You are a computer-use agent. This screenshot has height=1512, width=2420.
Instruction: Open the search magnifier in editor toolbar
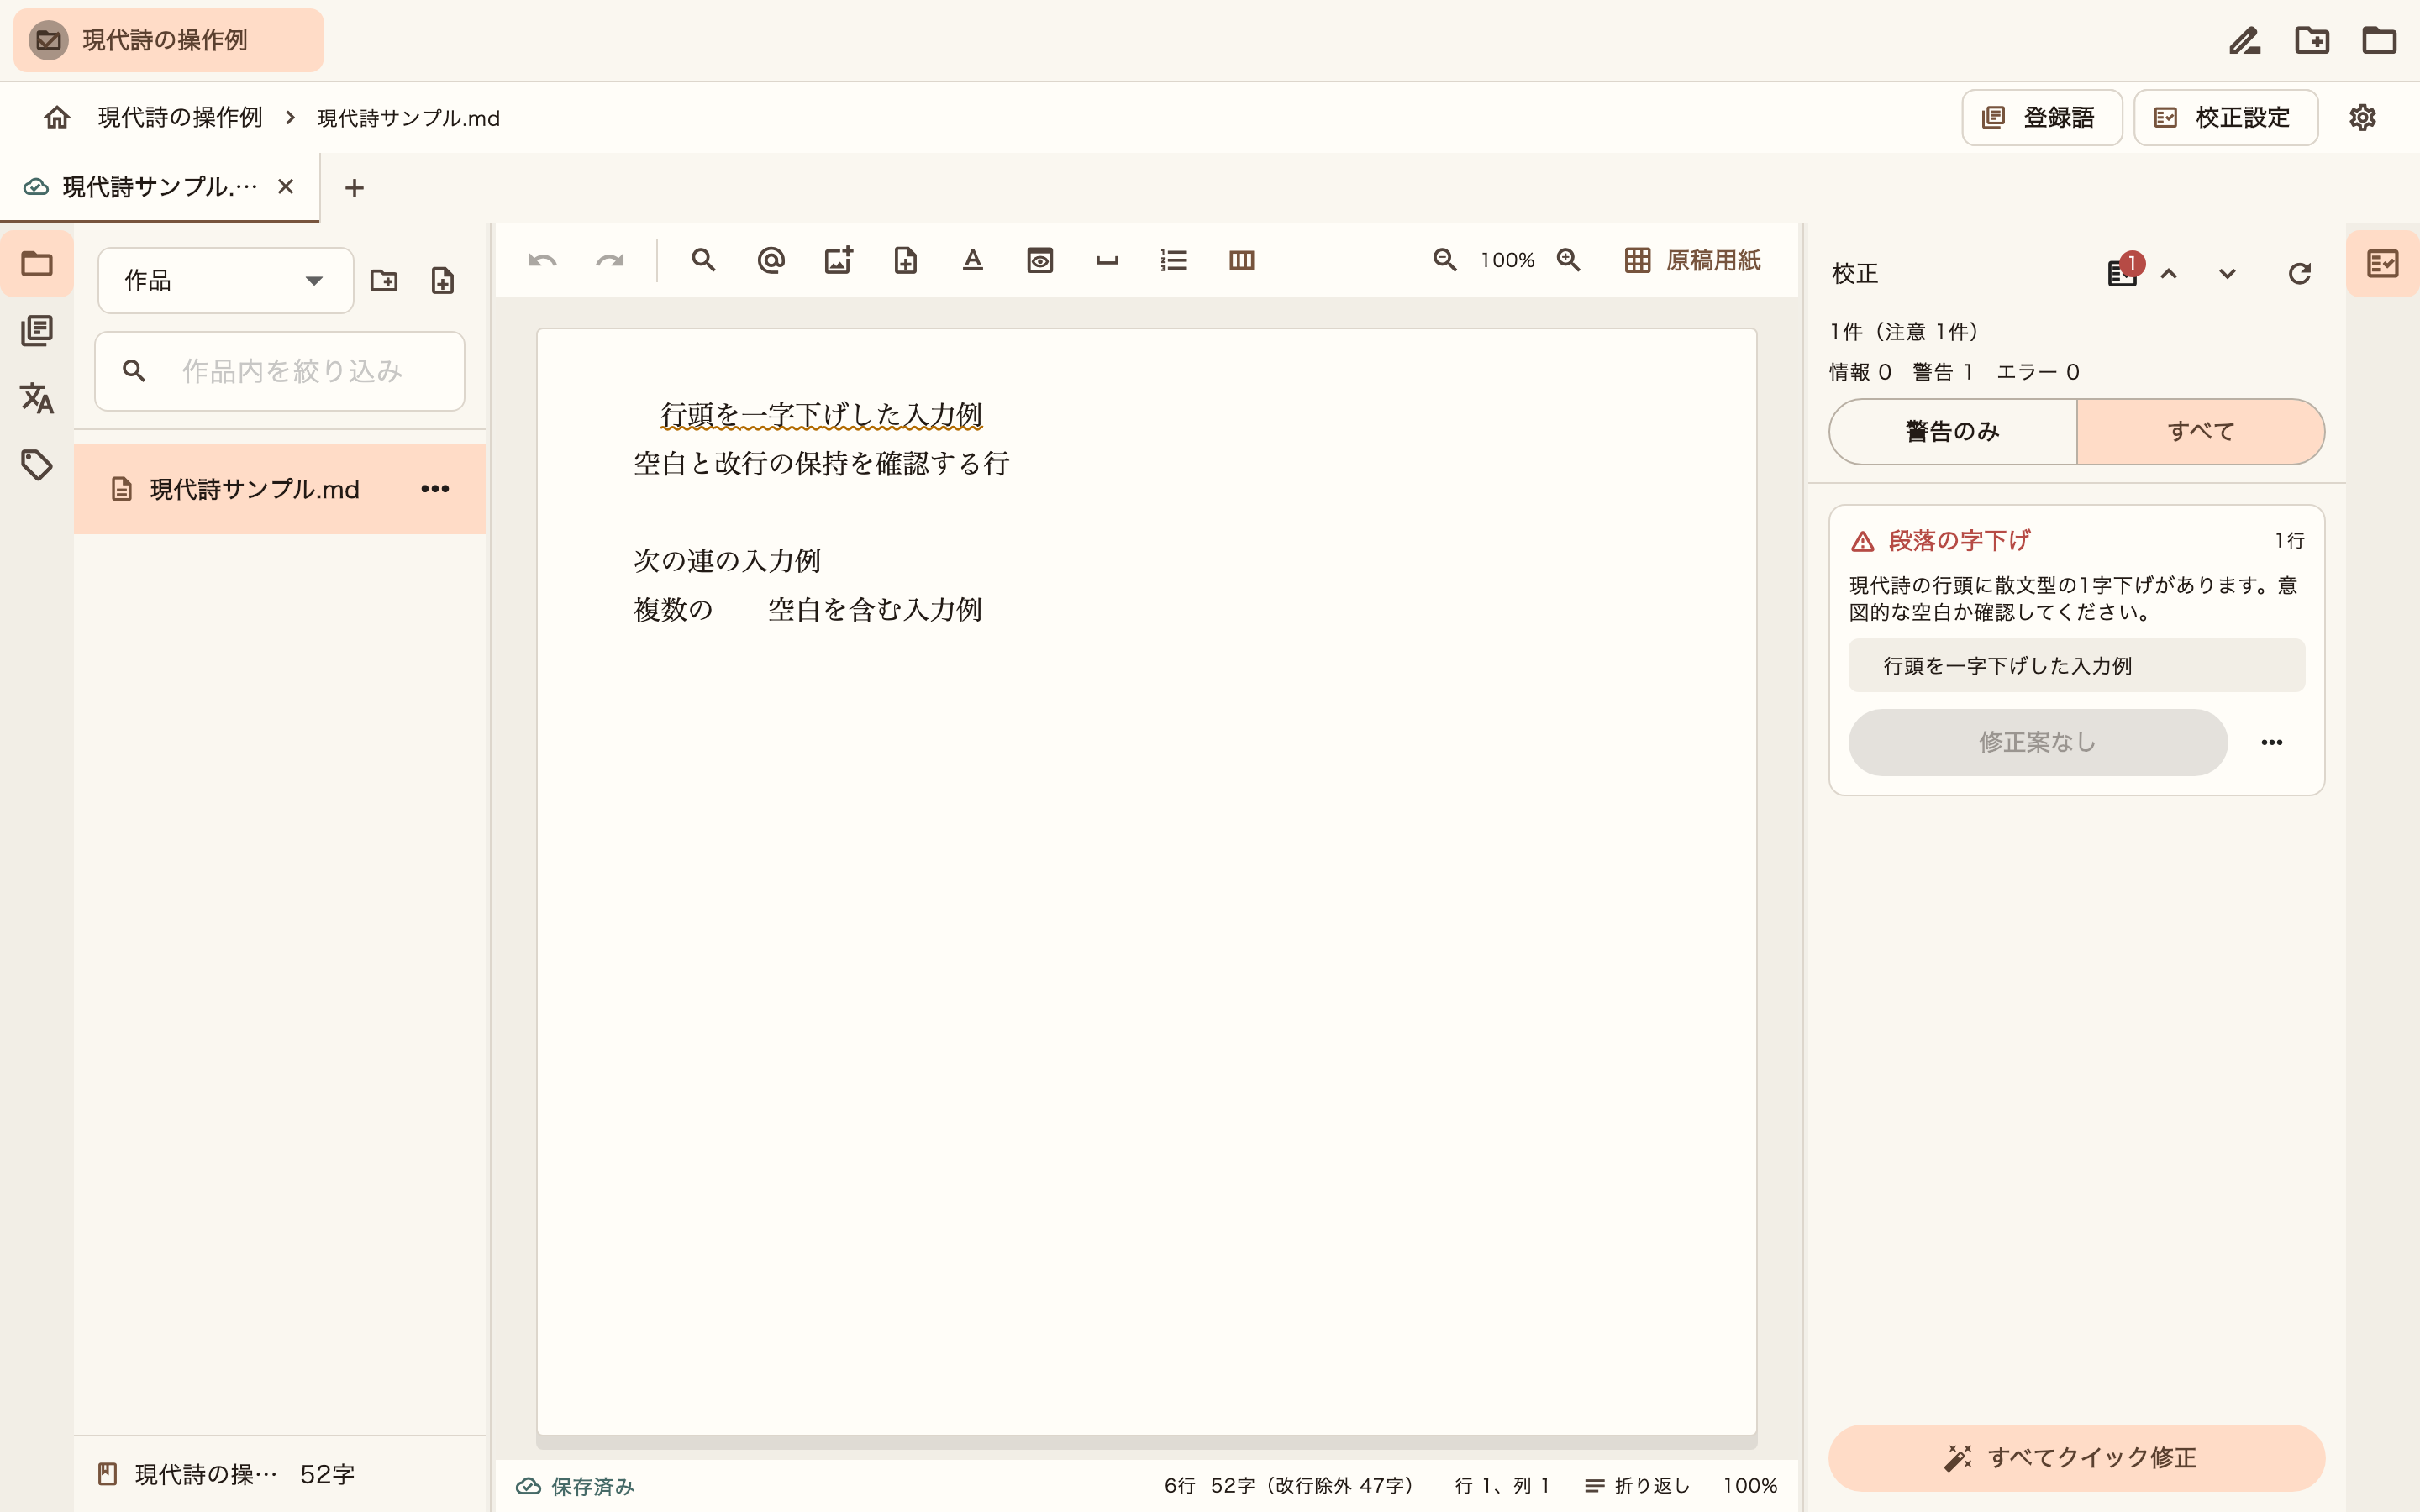703,260
